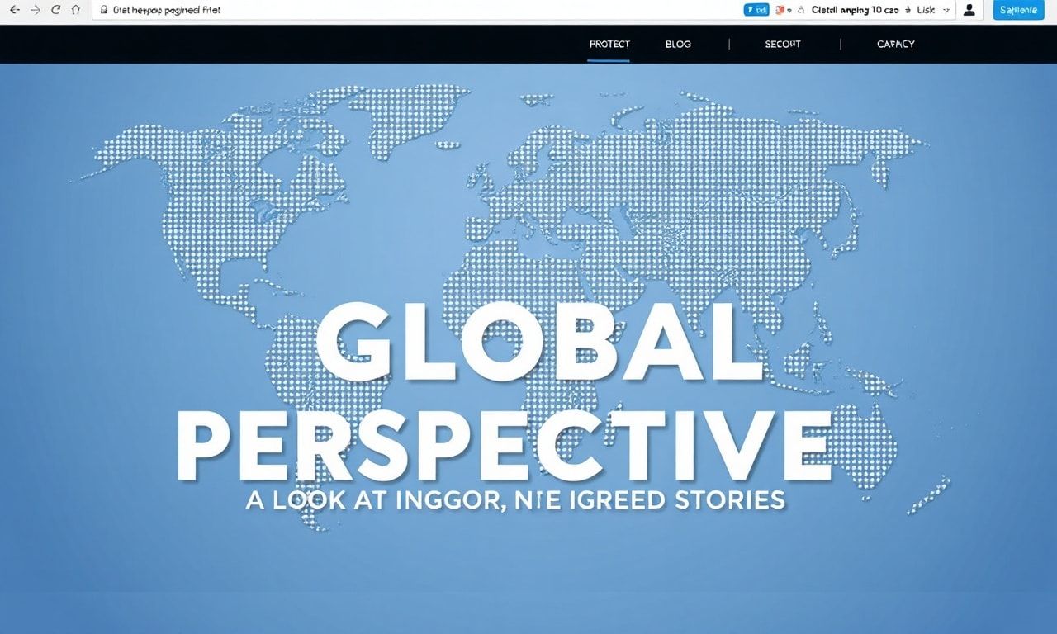
Task: Click the padlock icon in address bar
Action: pos(103,10)
